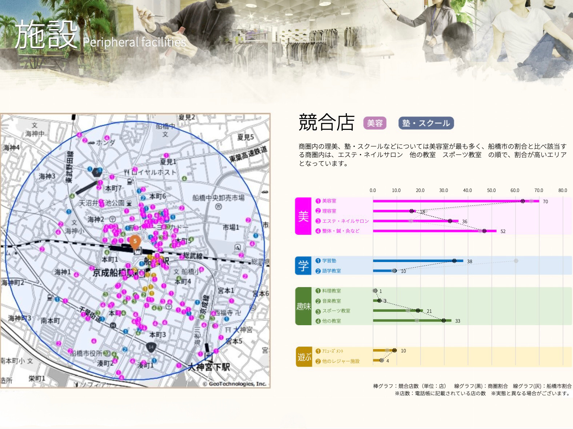Click the 競合店 heading
The width and height of the screenshot is (573, 429).
point(326,122)
